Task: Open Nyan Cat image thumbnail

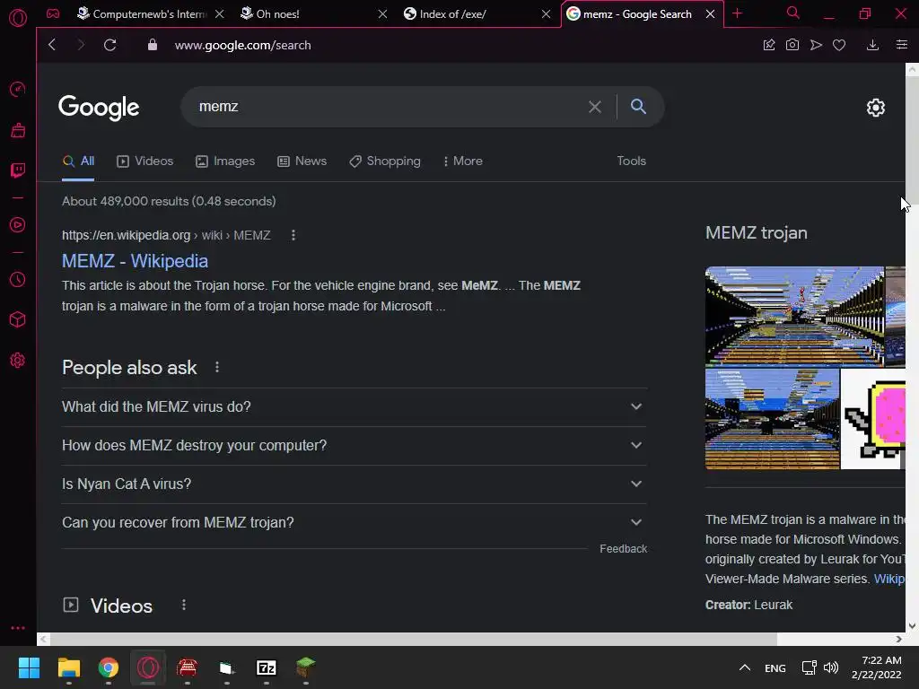Action: point(873,419)
